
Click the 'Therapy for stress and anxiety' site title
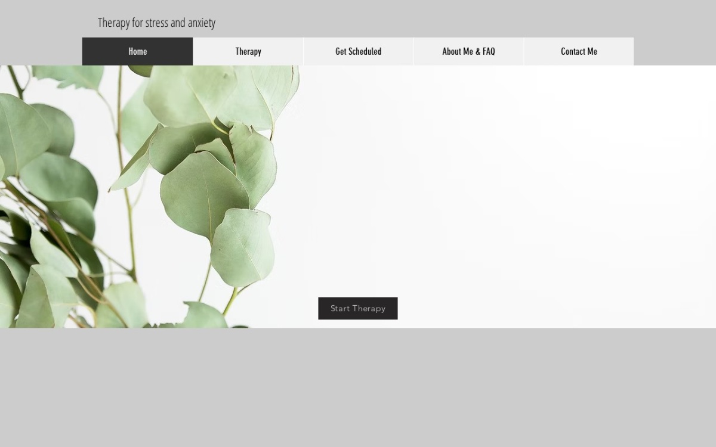tap(156, 23)
